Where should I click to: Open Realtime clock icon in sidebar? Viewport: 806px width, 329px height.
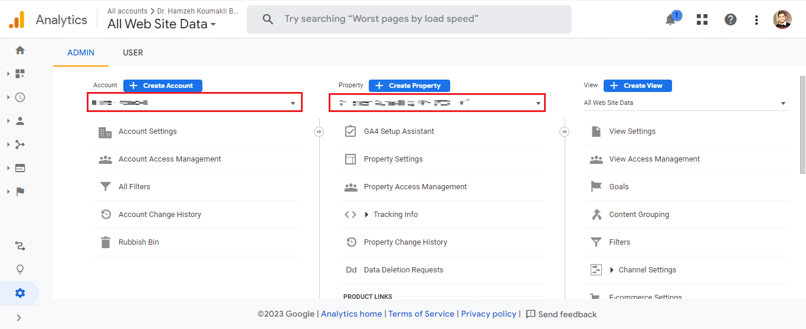tap(20, 97)
